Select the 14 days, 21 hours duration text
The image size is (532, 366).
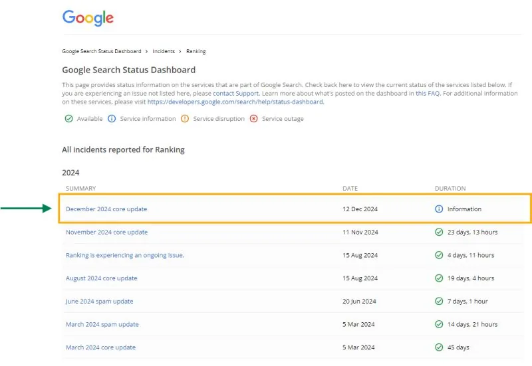pyautogui.click(x=472, y=324)
